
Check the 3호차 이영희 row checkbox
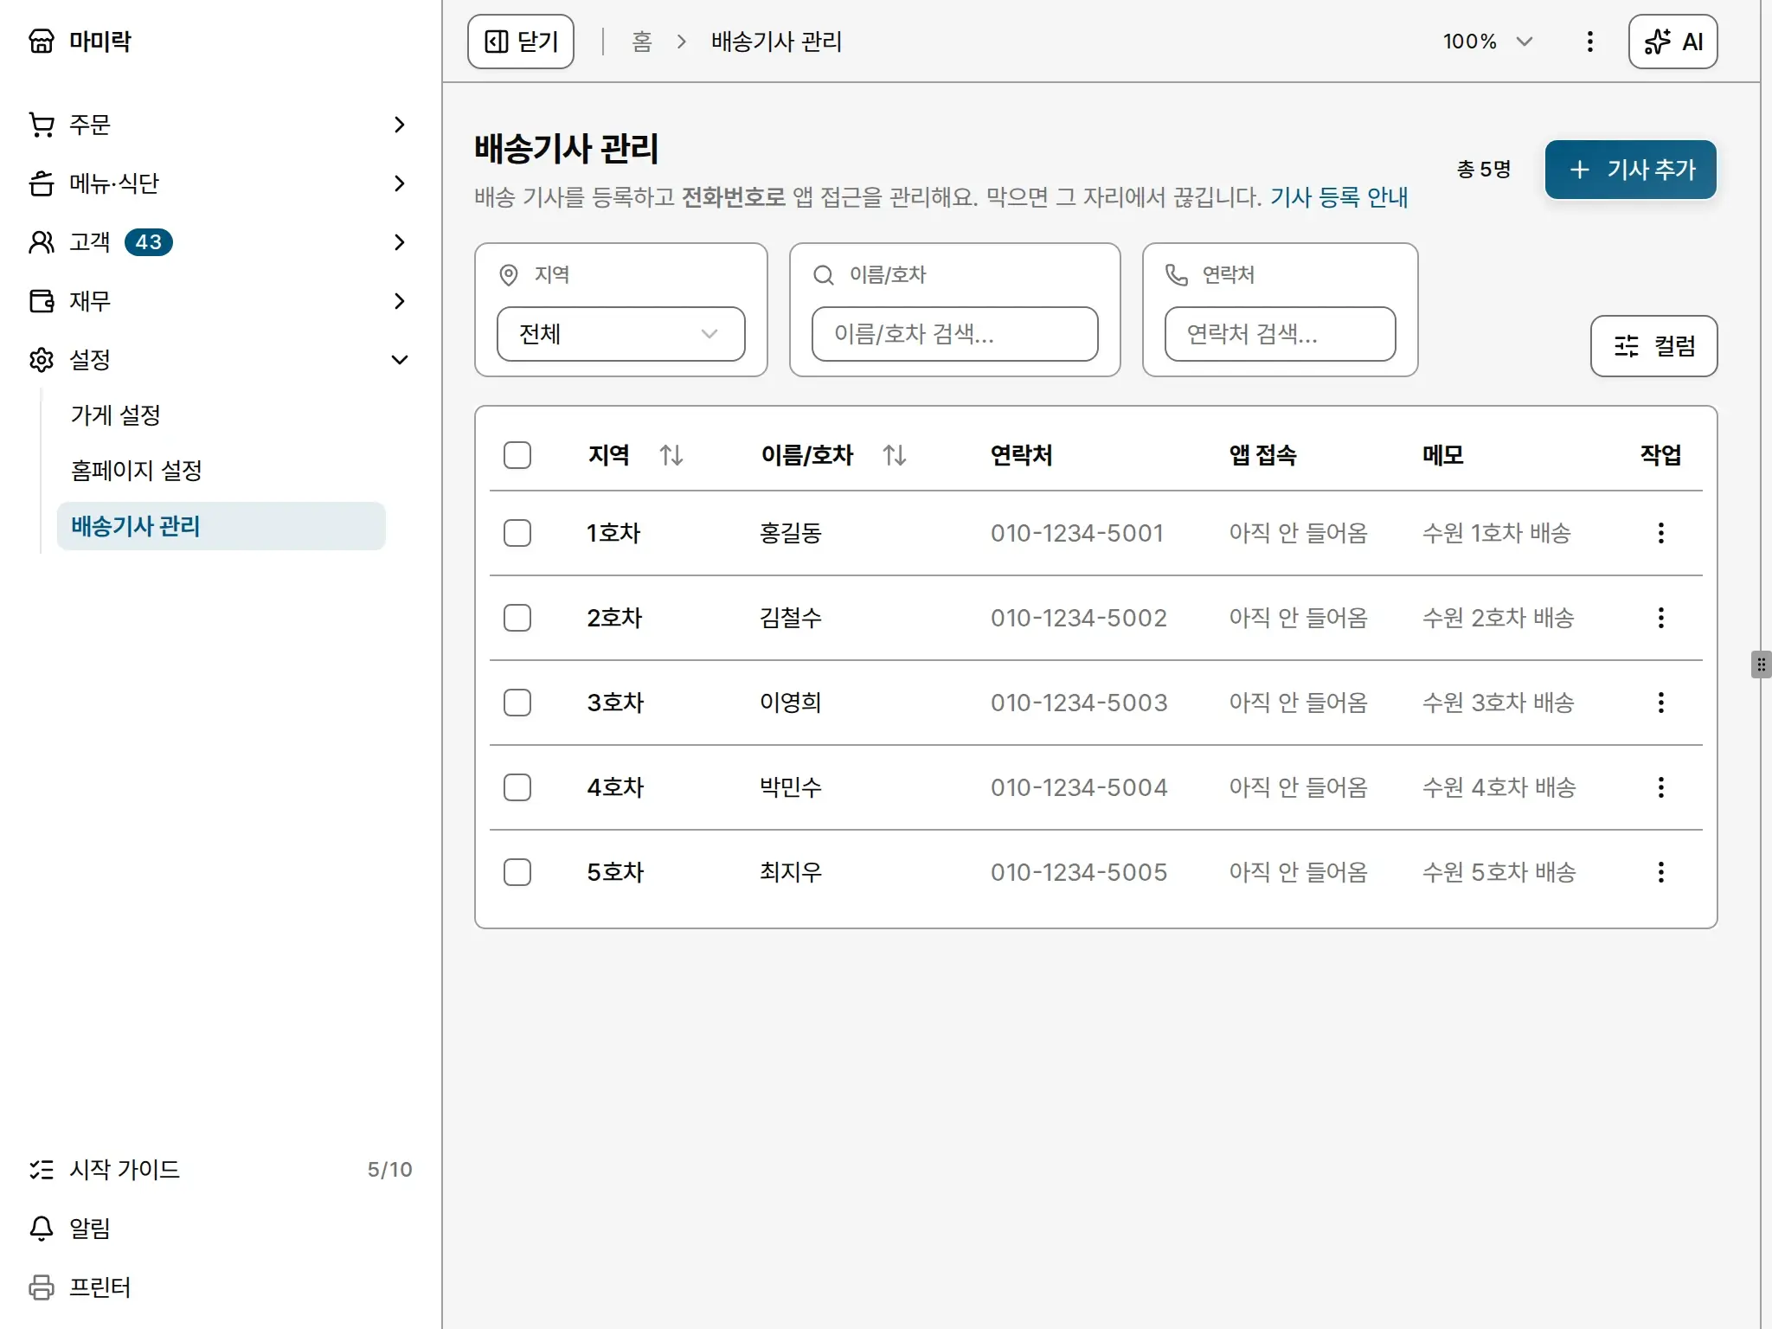(x=517, y=703)
